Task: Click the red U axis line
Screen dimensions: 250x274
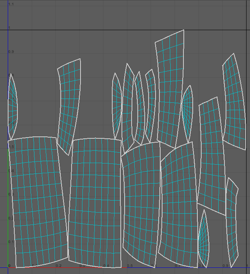Action: 77,267
